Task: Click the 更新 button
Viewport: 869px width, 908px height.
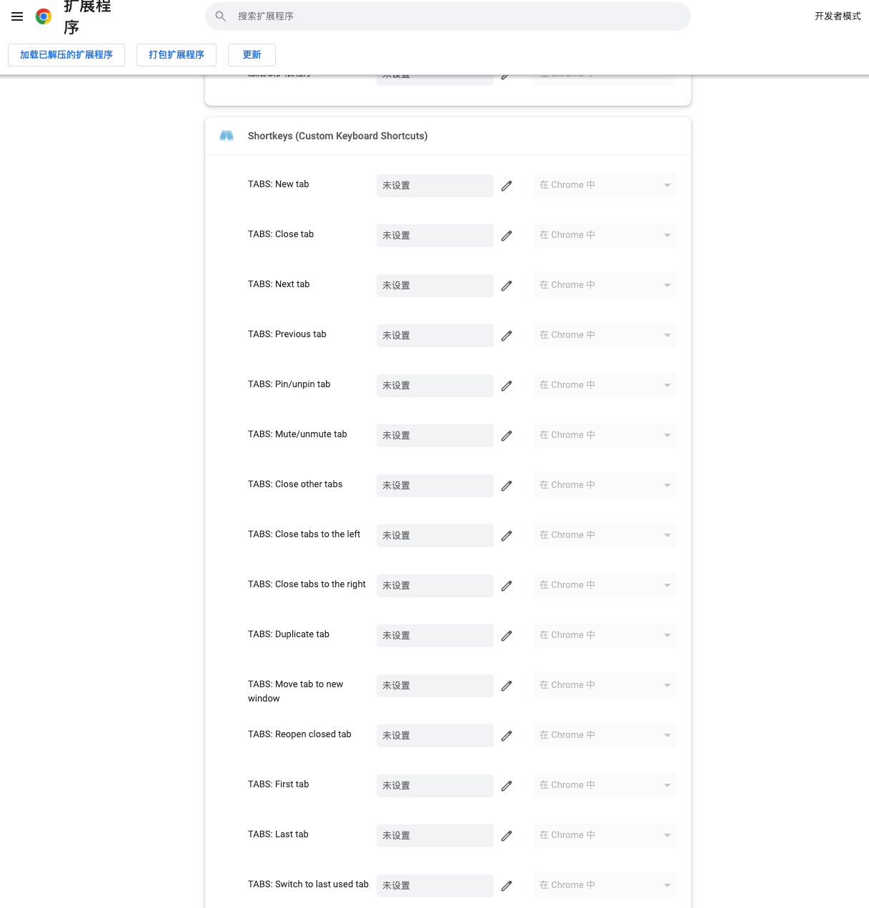Action: click(252, 55)
